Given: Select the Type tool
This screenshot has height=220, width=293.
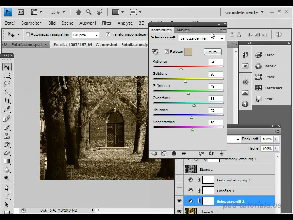Looking at the screenshot, I should point(7,196).
